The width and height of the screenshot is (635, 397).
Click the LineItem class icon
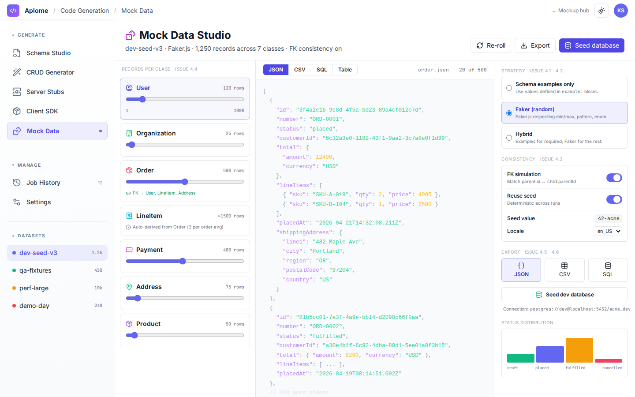pos(129,216)
